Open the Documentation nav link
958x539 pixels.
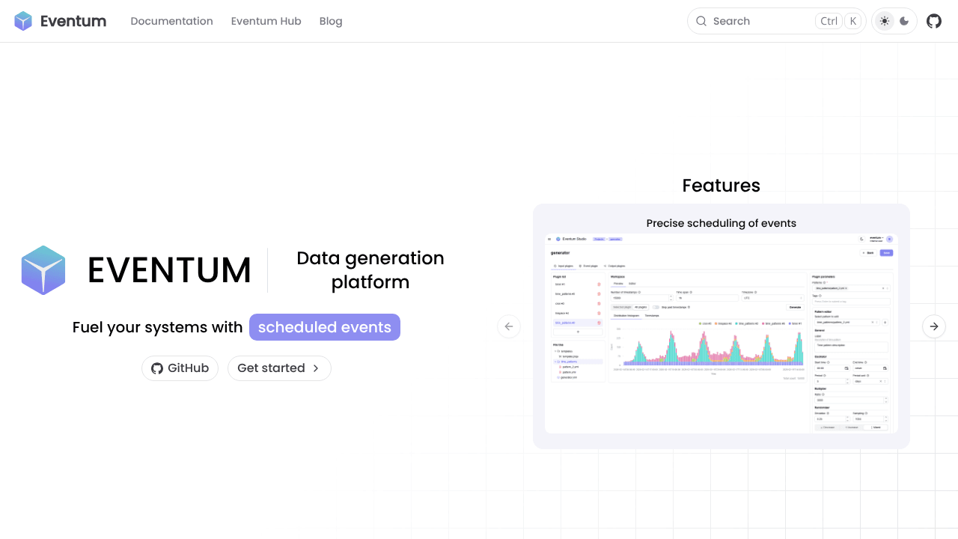171,21
